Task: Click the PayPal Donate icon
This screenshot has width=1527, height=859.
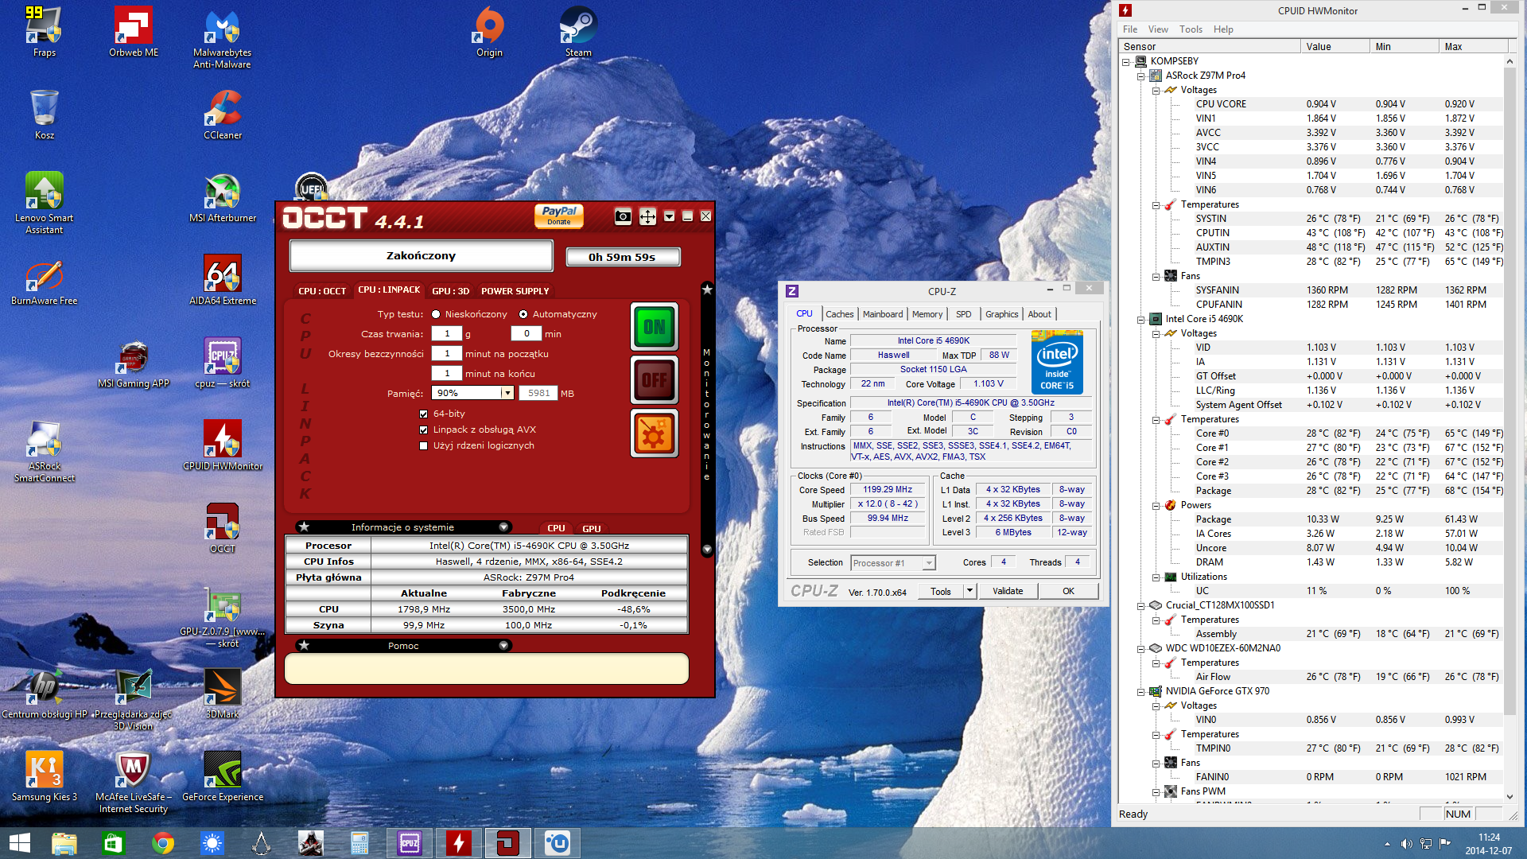Action: coord(558,216)
